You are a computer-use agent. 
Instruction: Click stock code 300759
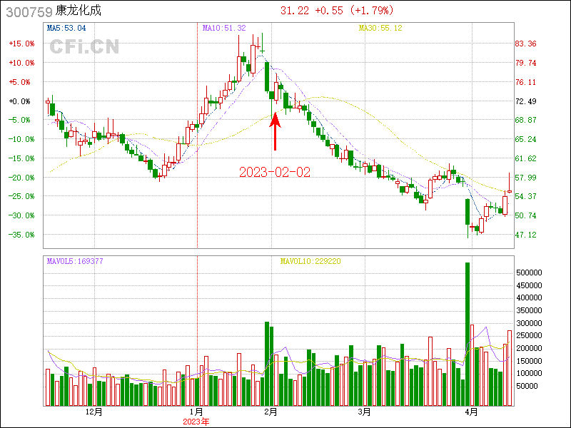pos(26,11)
